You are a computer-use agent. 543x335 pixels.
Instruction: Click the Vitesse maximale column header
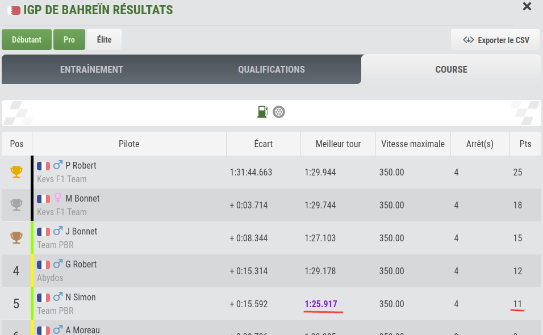(413, 144)
